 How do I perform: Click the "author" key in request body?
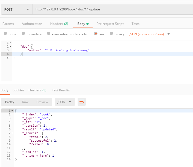point(34,50)
